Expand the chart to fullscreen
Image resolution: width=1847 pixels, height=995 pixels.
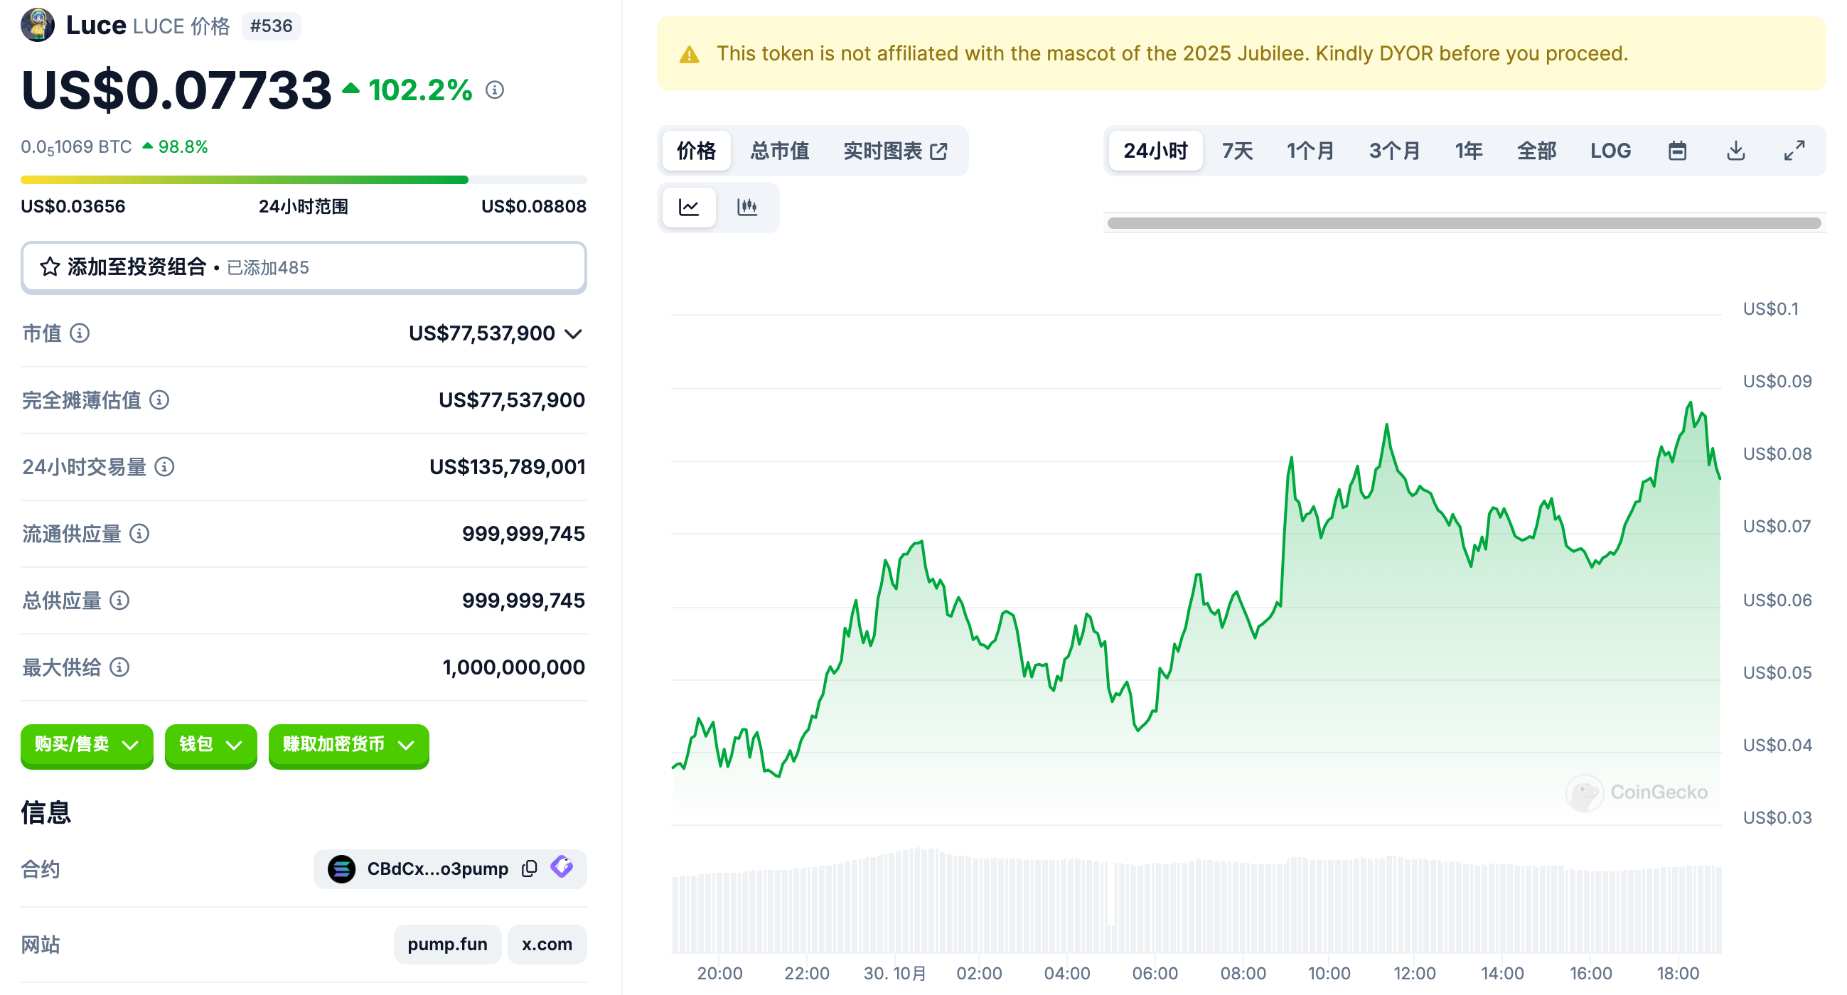(1794, 151)
